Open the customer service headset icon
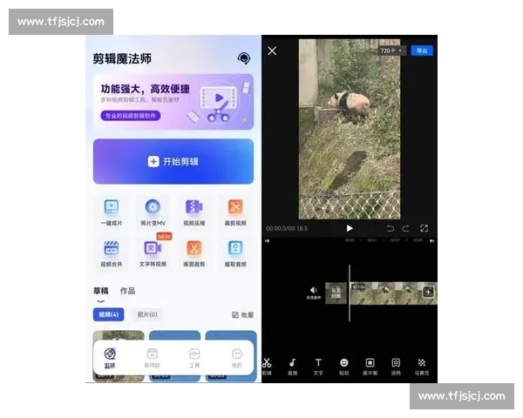Viewport: 523px width, 418px height. pyautogui.click(x=244, y=58)
